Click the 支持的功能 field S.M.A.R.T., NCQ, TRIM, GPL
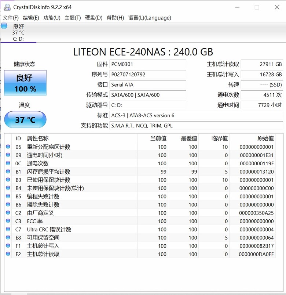286x295 pixels. click(197, 126)
